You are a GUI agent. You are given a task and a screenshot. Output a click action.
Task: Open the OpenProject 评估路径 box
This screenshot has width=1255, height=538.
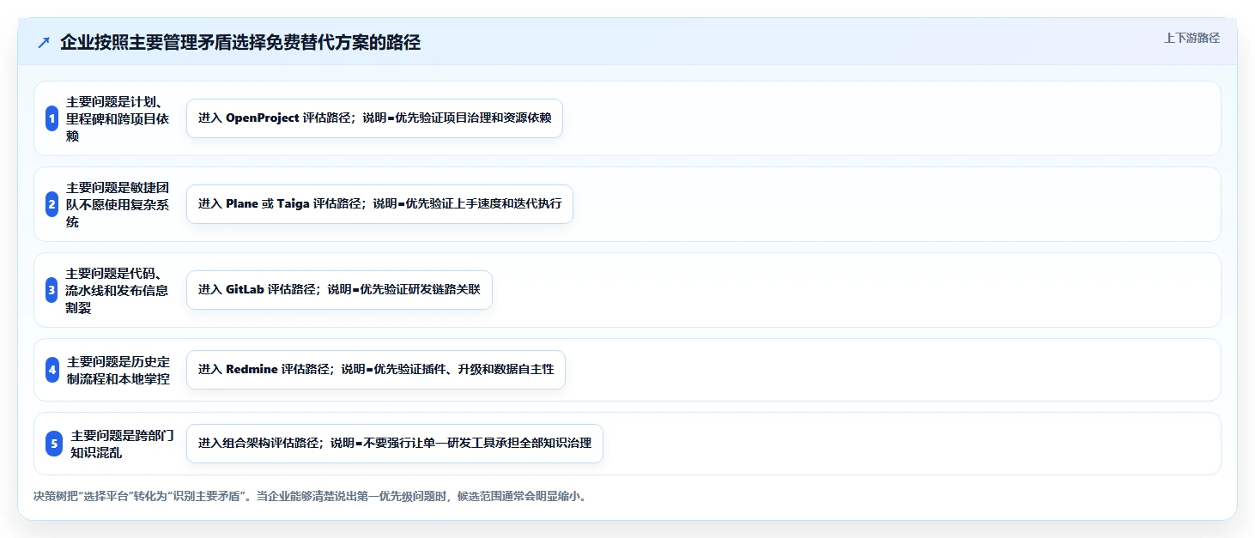(374, 118)
